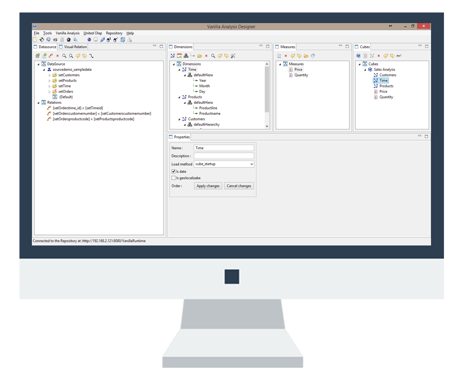
Task: Open the Repository menu
Action: [114, 33]
